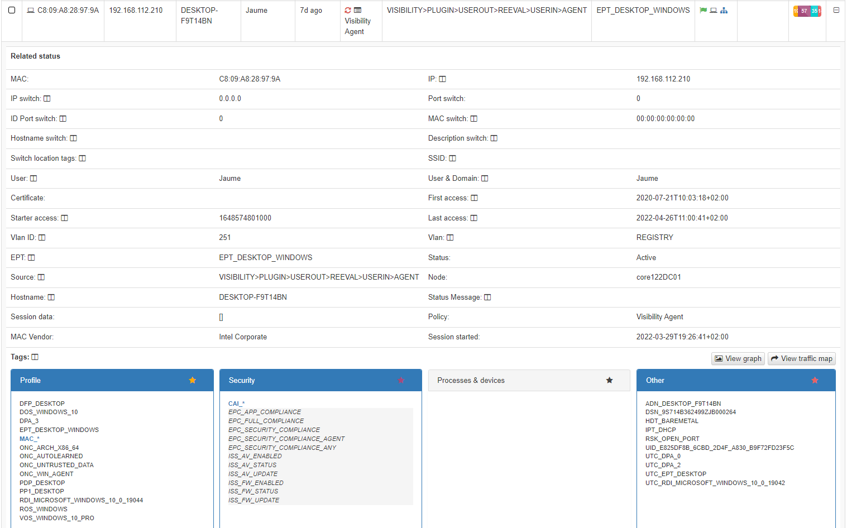This screenshot has height=528, width=847.
Task: Click the column icon beside Vlan ID label
Action: point(42,238)
